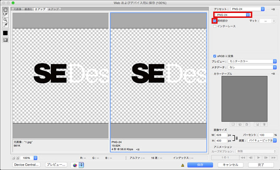Click the W width field showing 628
280x170 pixels.
coord(221,135)
